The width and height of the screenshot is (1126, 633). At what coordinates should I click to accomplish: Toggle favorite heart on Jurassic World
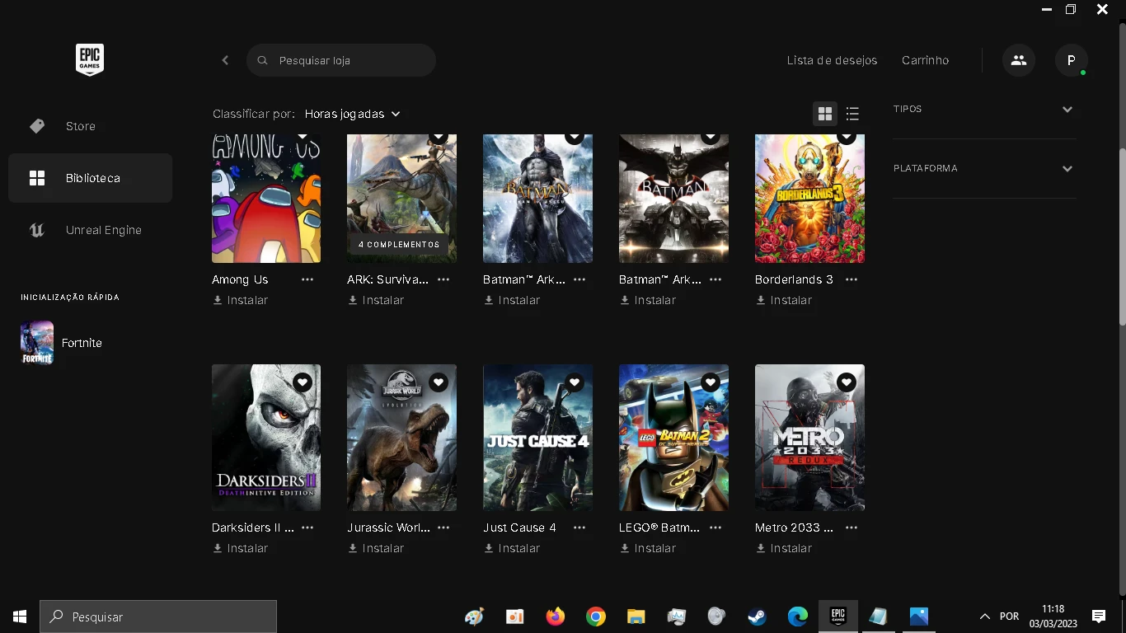(439, 382)
